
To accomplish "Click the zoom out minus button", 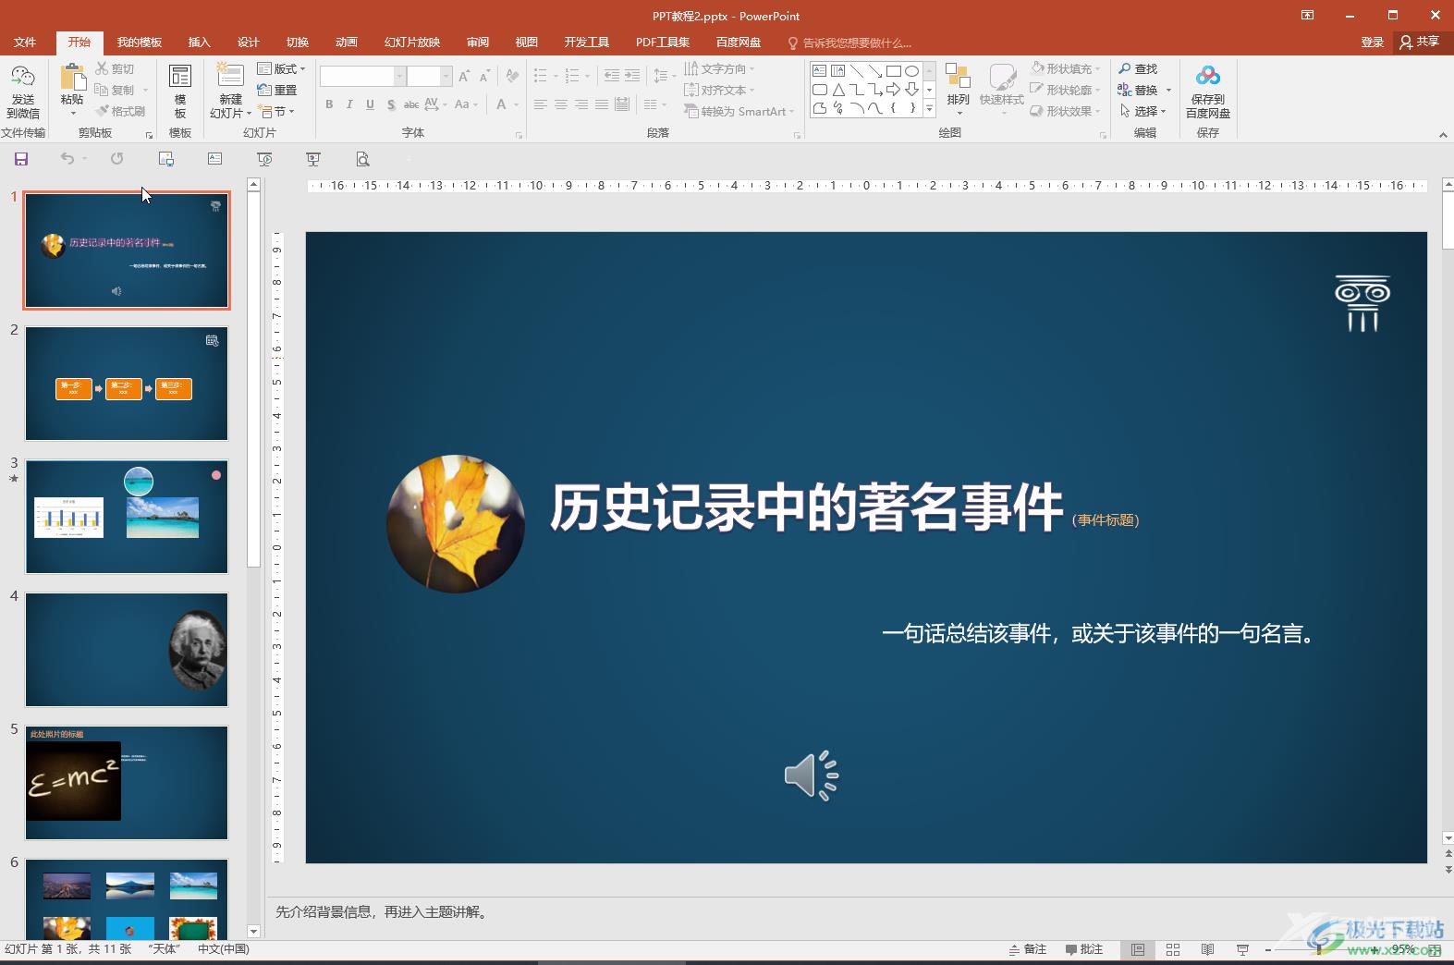I will click(x=1268, y=949).
